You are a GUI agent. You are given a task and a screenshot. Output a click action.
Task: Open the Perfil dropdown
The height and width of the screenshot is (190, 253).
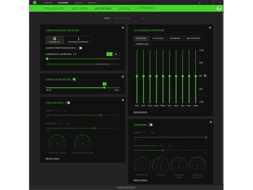[126, 18]
